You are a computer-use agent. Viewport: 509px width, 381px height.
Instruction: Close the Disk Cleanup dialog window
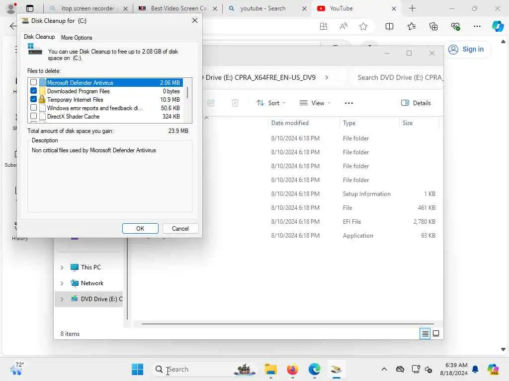tap(195, 20)
